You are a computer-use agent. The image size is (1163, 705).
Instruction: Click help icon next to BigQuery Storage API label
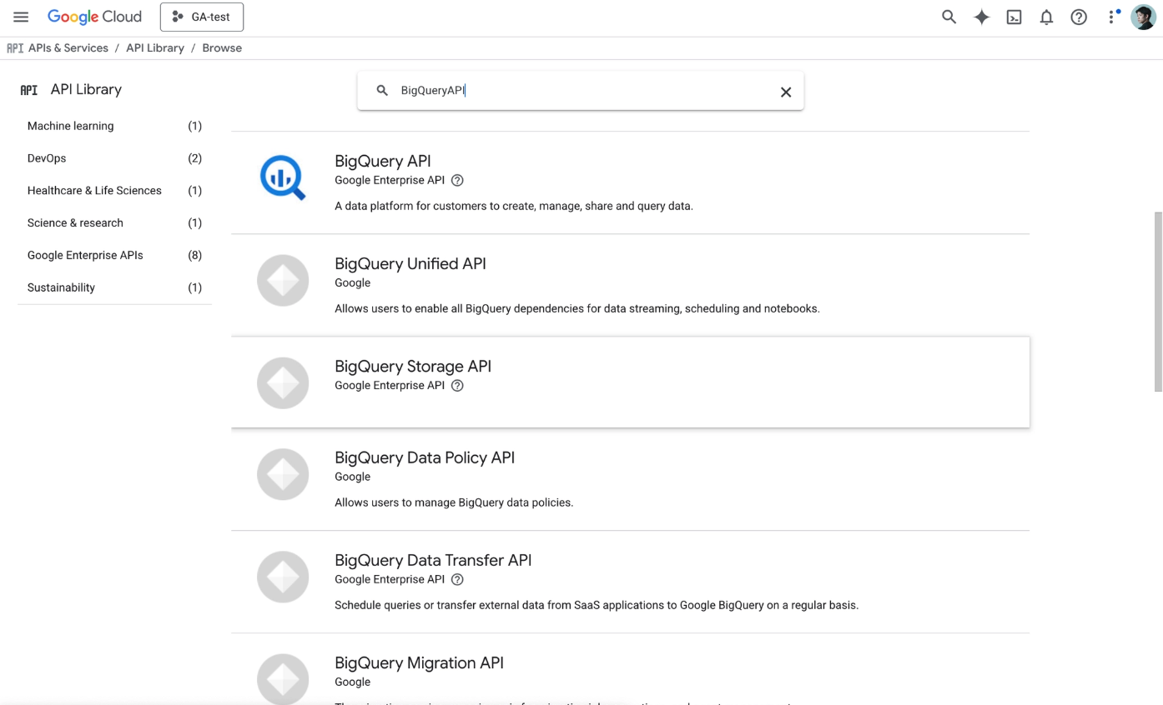(457, 386)
